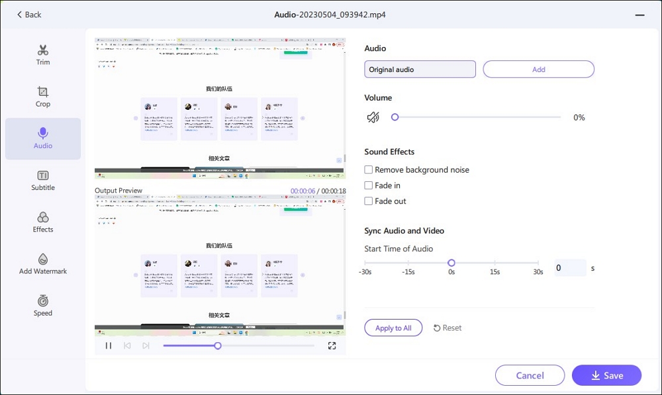Select the Original audio track
This screenshot has width=662, height=395.
click(x=420, y=69)
